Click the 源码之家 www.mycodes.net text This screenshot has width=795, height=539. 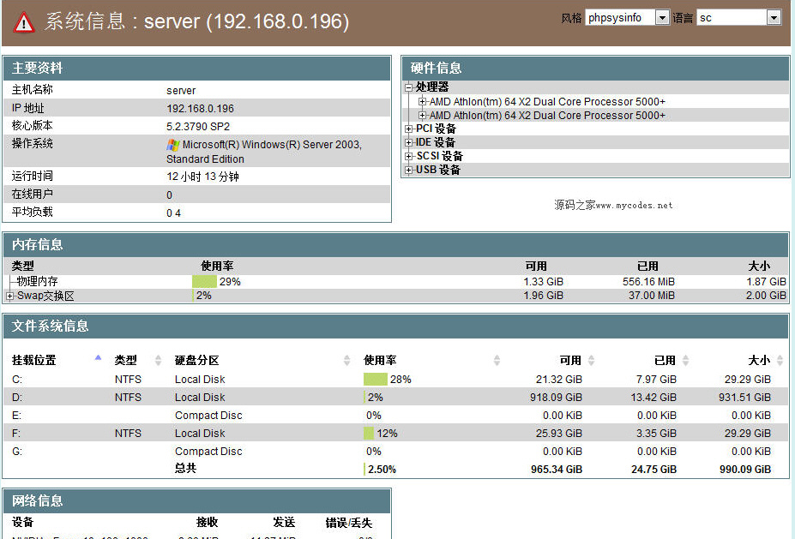coord(613,206)
